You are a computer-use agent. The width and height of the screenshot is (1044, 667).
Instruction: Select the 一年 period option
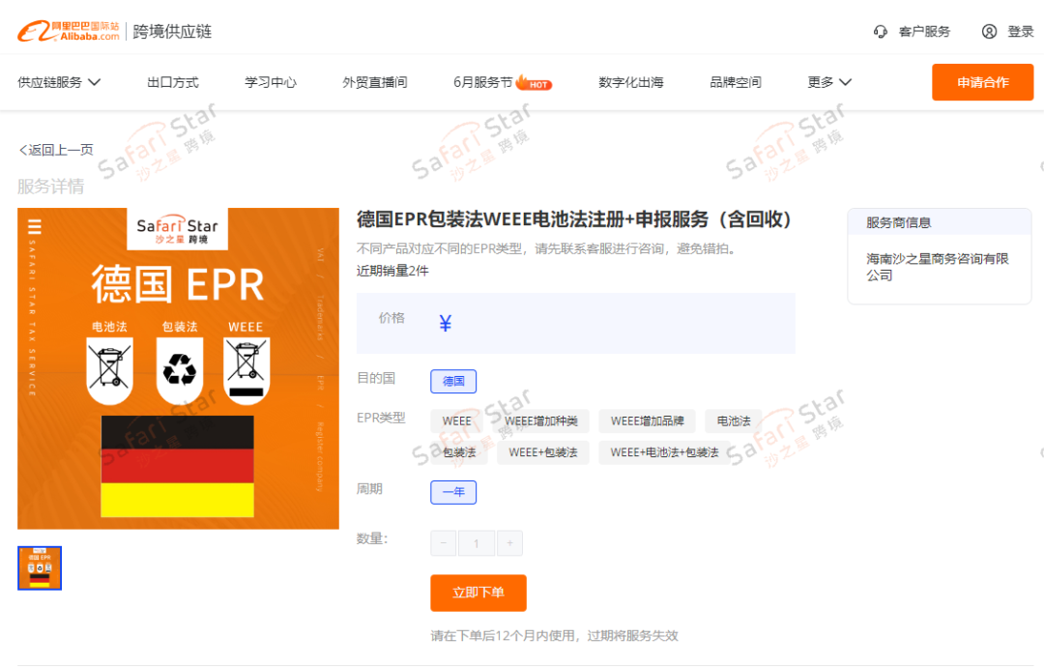[453, 492]
